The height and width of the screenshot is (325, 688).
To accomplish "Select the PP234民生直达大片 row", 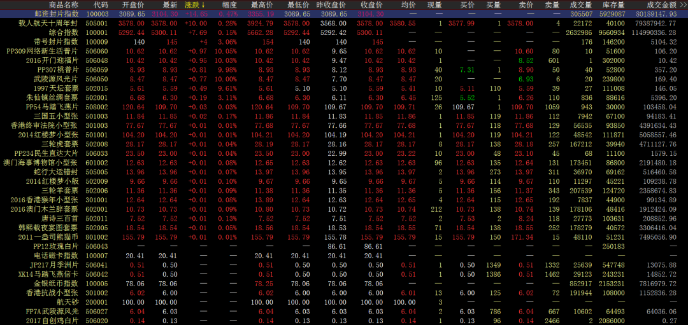I will (x=344, y=153).
